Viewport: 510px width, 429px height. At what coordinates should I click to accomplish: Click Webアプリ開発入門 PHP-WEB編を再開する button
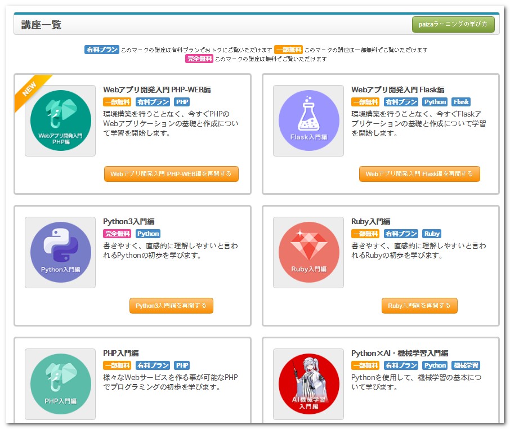(171, 174)
